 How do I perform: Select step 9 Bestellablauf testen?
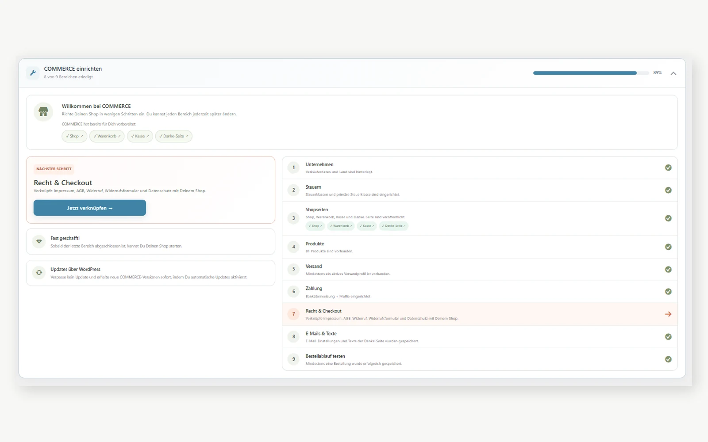coord(480,359)
